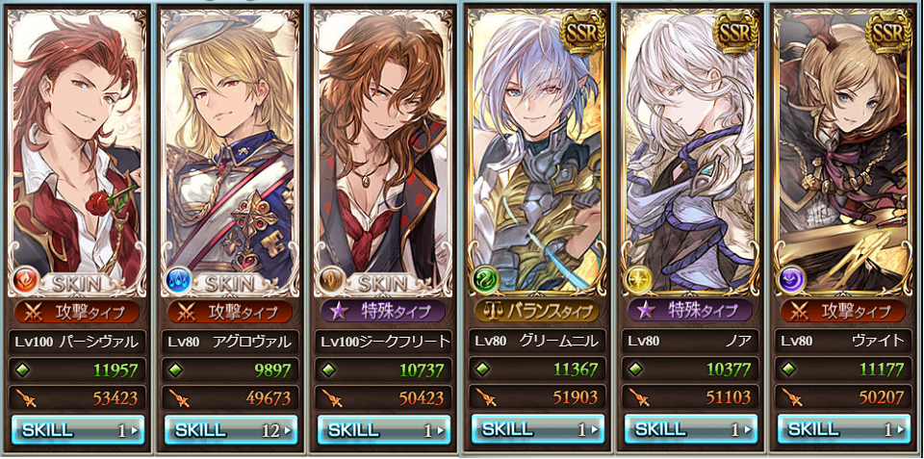Click バランスタイプ label on グリームニル card

point(537,310)
